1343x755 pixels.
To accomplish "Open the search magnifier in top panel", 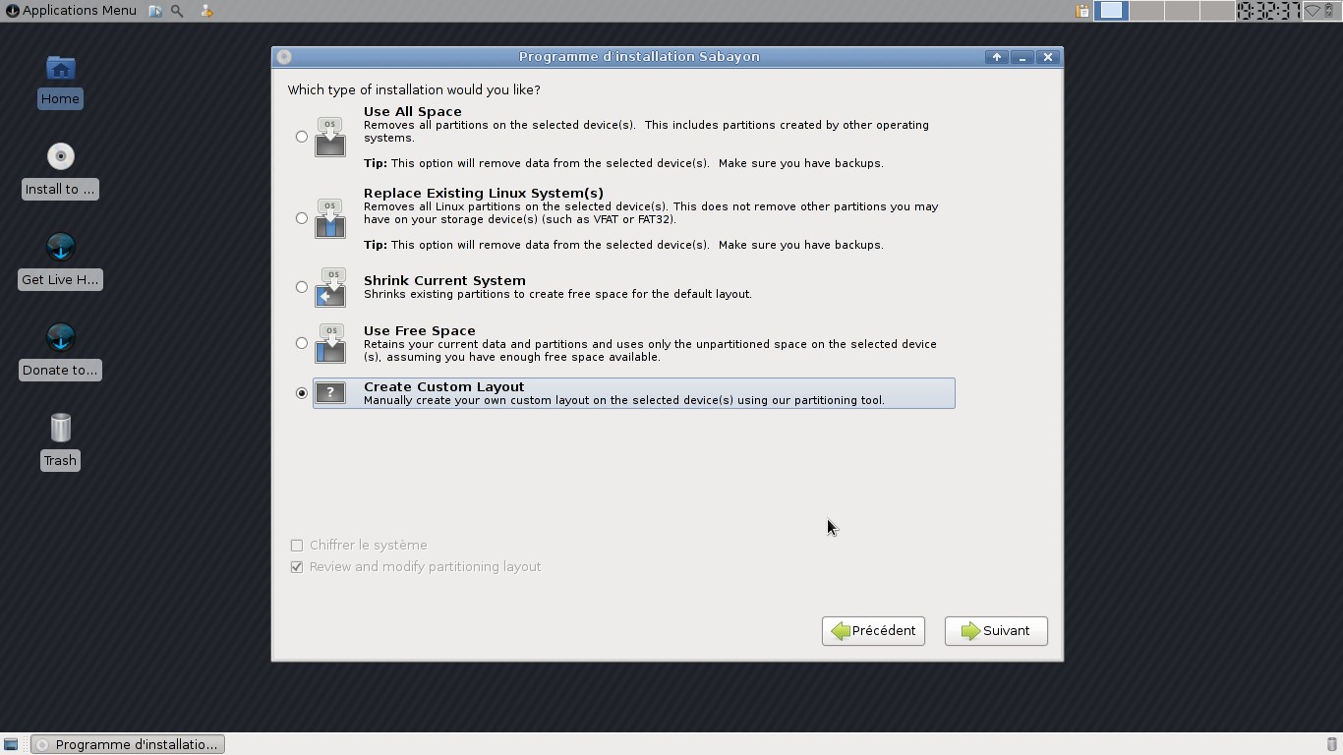I will 178,11.
